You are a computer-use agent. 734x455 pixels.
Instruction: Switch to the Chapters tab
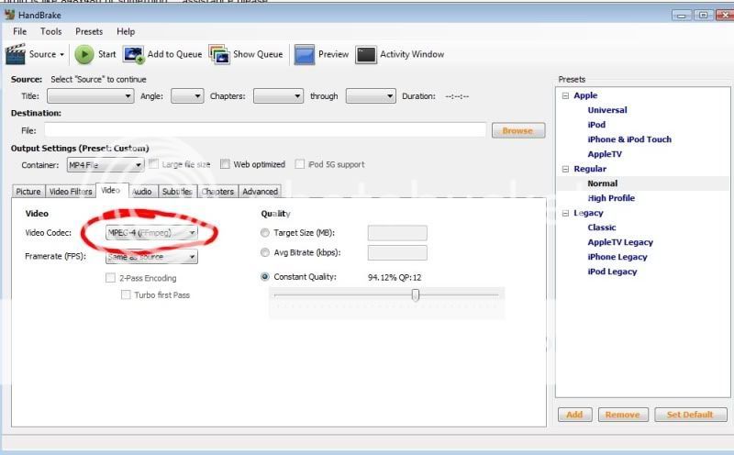(x=217, y=192)
